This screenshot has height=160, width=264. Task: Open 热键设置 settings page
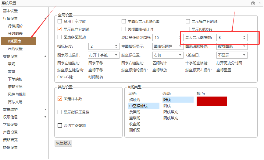click(x=10, y=148)
